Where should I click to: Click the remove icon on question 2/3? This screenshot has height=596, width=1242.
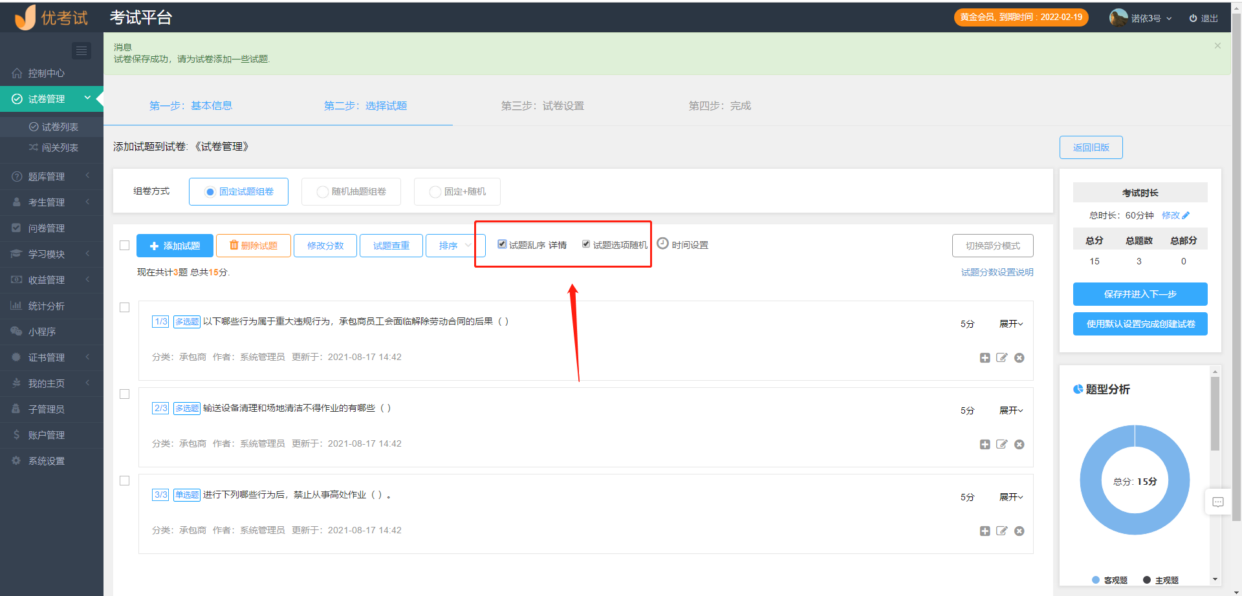1019,445
